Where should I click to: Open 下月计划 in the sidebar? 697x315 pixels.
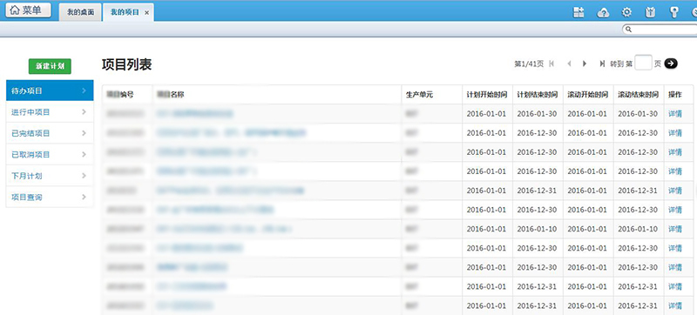[x=50, y=176]
